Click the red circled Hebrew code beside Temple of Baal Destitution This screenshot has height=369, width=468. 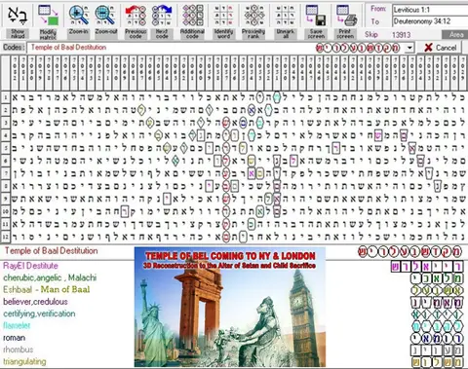click(410, 251)
